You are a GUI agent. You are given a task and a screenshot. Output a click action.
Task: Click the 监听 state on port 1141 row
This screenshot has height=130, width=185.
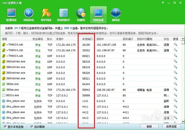tap(166, 101)
